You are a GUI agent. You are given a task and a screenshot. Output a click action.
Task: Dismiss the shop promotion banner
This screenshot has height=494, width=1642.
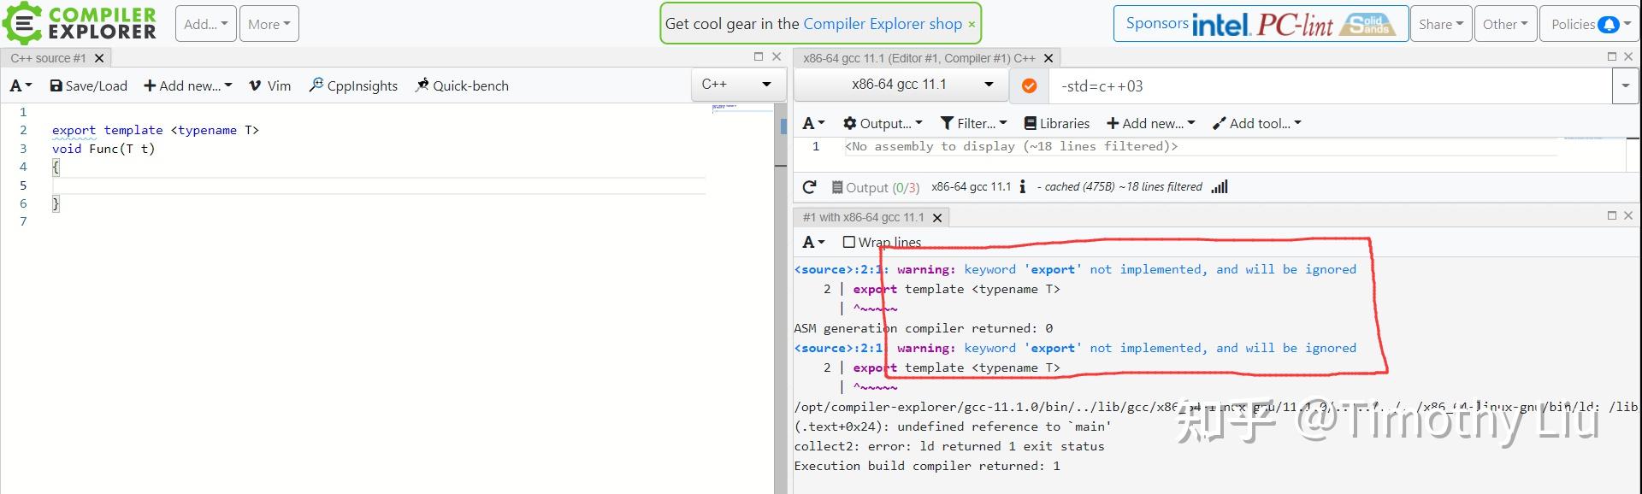pos(972,25)
